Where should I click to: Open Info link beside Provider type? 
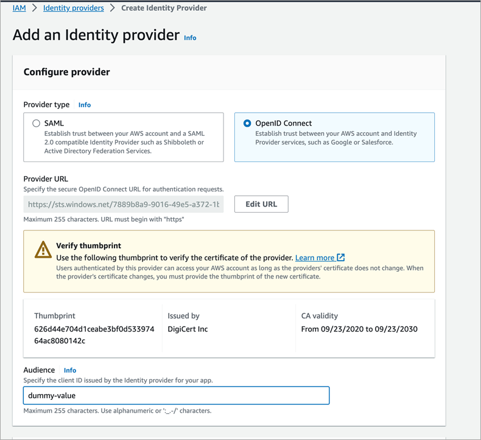tap(85, 105)
